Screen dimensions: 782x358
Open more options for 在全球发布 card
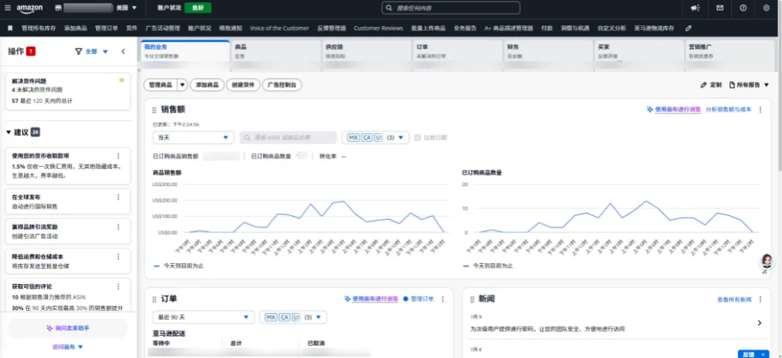point(118,197)
